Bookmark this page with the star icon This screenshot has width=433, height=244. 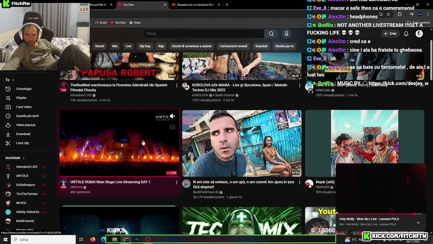coord(388,14)
